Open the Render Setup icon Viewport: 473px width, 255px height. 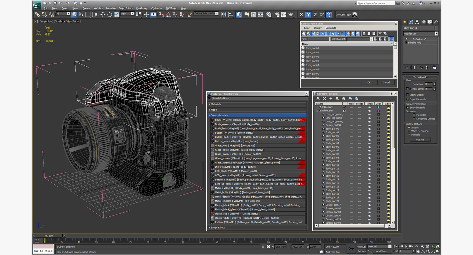coord(276,14)
